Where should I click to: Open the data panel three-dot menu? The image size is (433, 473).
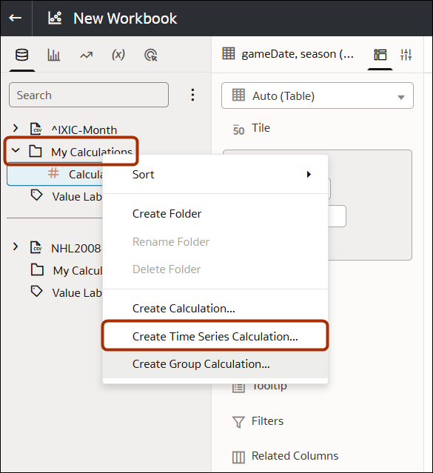coord(192,95)
